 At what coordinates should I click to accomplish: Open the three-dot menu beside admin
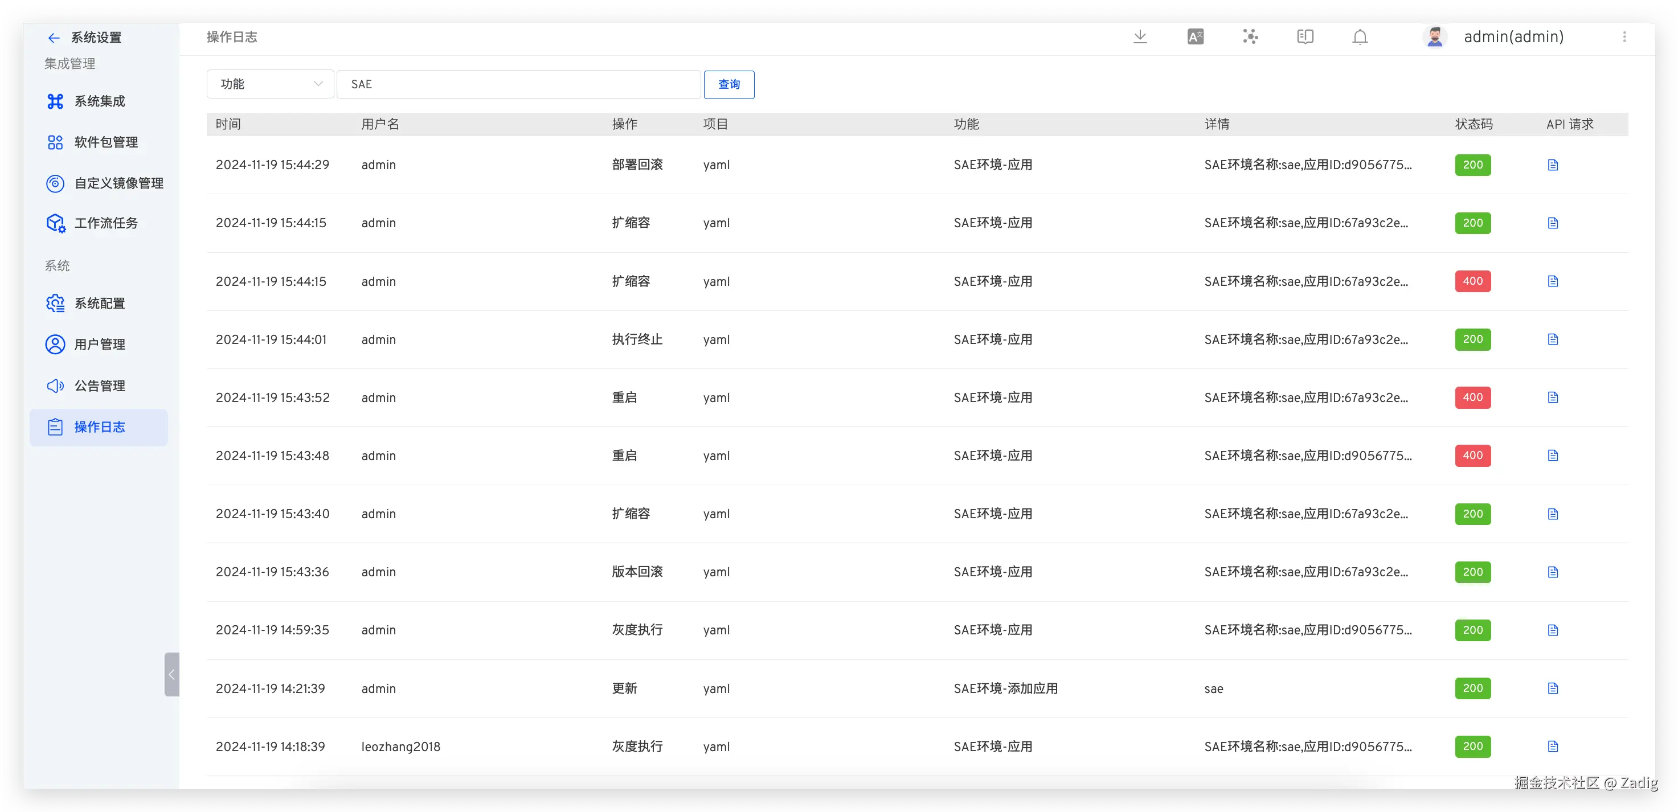pyautogui.click(x=1624, y=37)
